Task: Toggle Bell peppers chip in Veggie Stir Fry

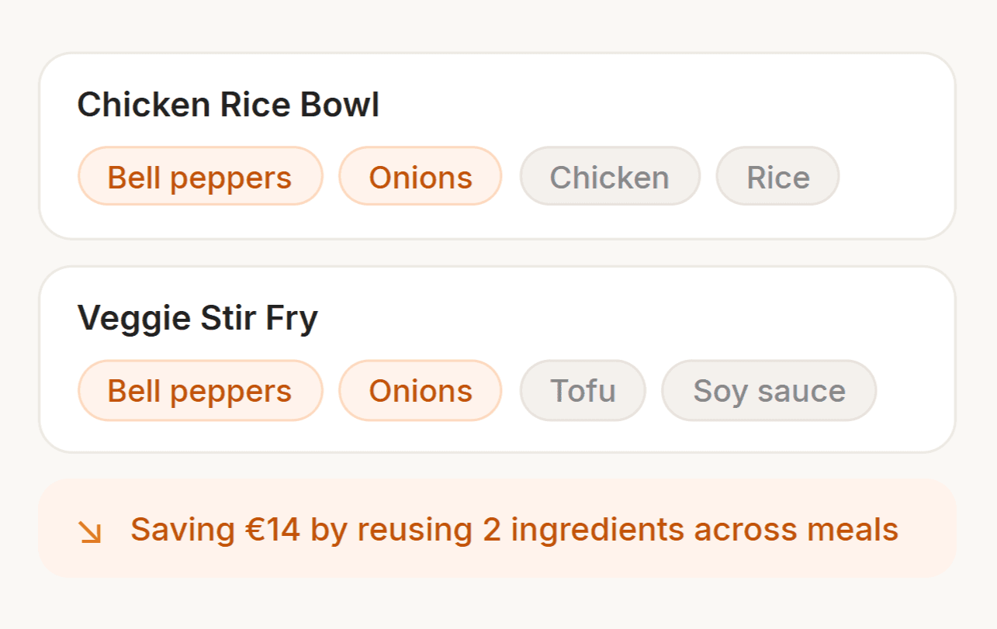Action: 199,391
